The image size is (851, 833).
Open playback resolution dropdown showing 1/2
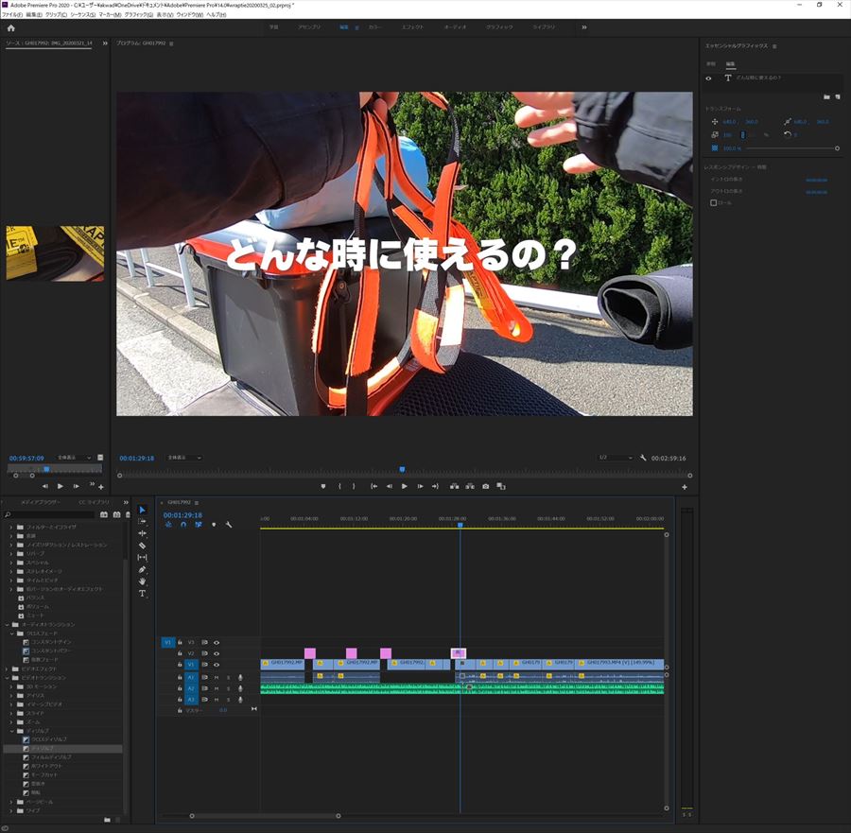[615, 458]
